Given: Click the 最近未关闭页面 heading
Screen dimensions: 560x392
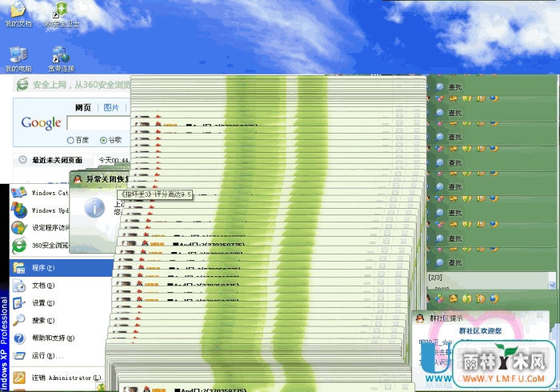Looking at the screenshot, I should pos(57,160).
